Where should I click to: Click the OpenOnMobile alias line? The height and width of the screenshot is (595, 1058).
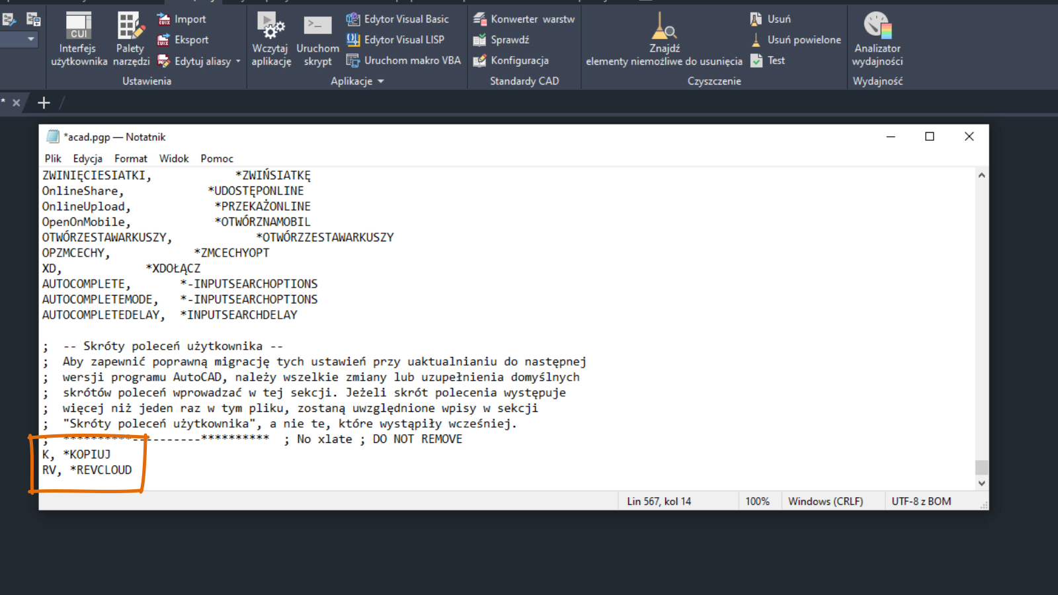tap(177, 222)
